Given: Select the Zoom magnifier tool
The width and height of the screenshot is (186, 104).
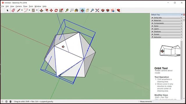Looking at the screenshot, I should pyautogui.click(x=92, y=10).
